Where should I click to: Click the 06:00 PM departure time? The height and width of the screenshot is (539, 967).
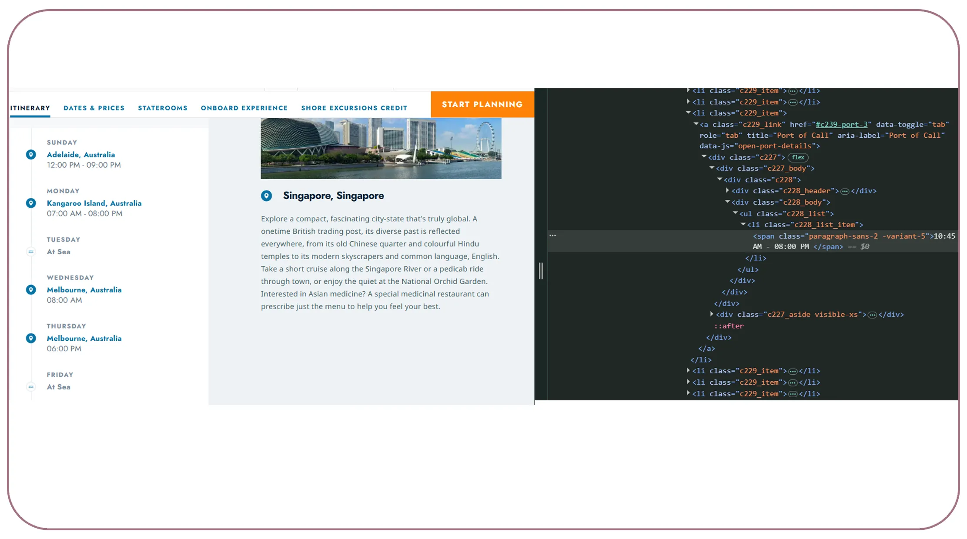click(64, 349)
